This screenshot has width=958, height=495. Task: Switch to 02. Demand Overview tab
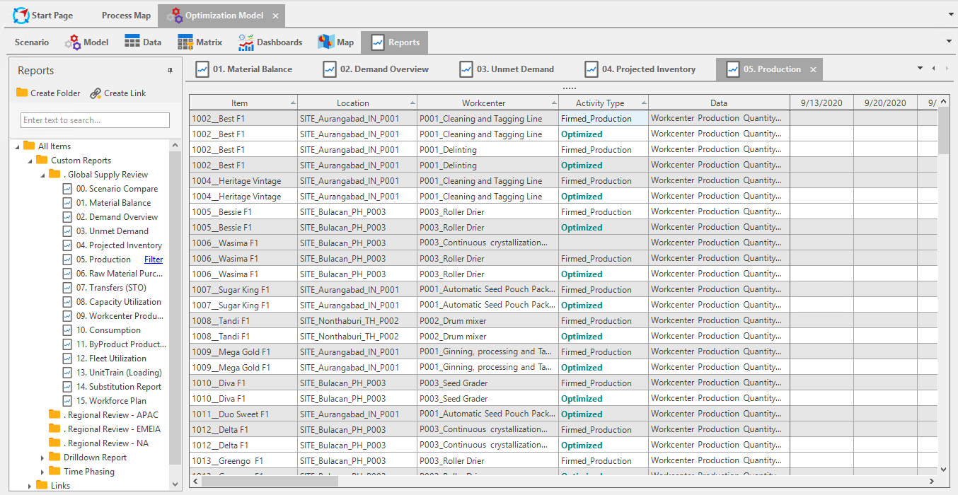point(376,69)
